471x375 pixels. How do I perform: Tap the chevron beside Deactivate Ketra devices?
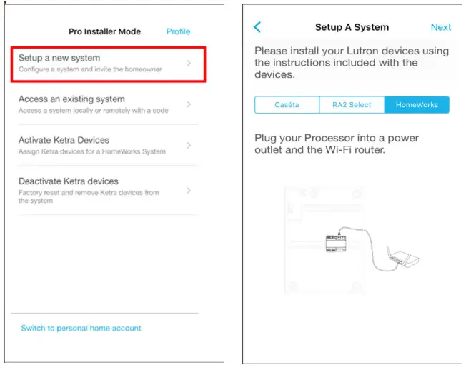pyautogui.click(x=189, y=191)
